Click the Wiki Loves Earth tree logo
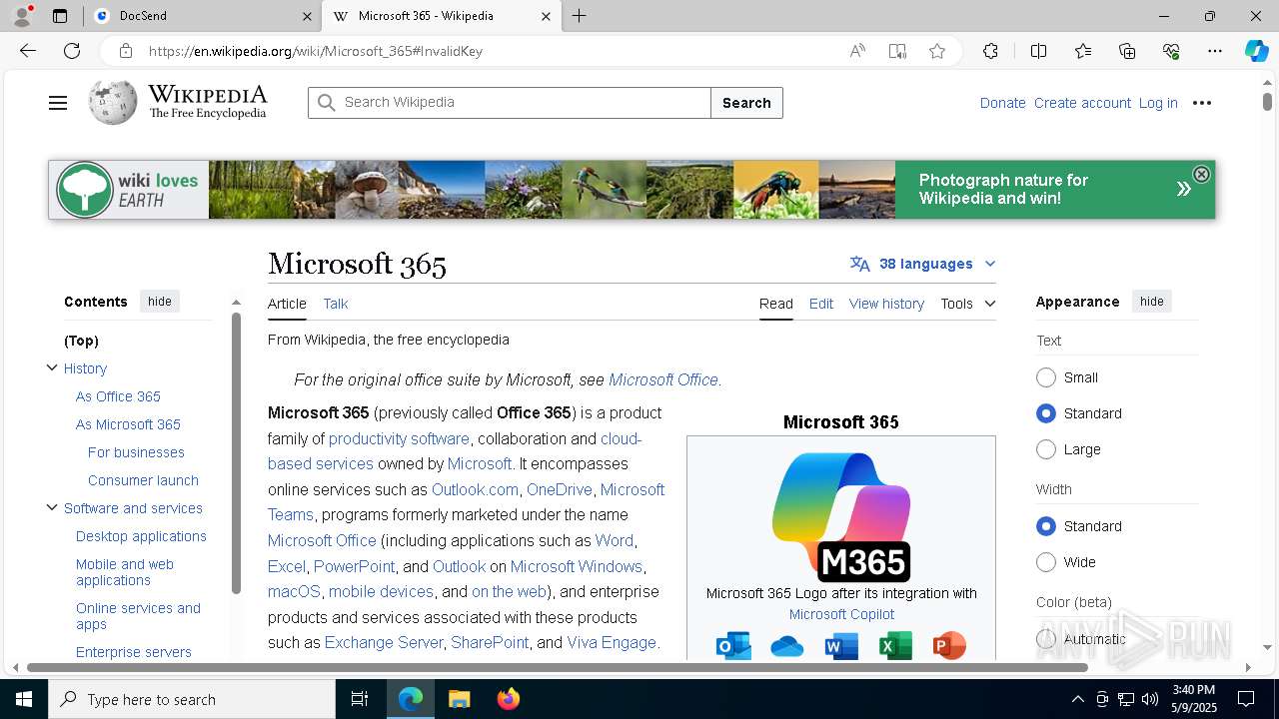The height and width of the screenshot is (719, 1279). click(x=85, y=190)
